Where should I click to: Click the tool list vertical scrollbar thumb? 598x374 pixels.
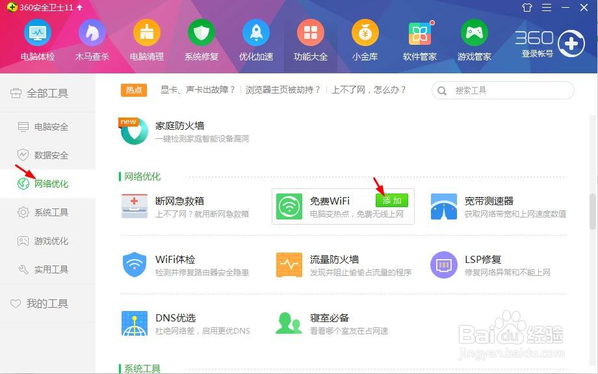click(x=592, y=212)
